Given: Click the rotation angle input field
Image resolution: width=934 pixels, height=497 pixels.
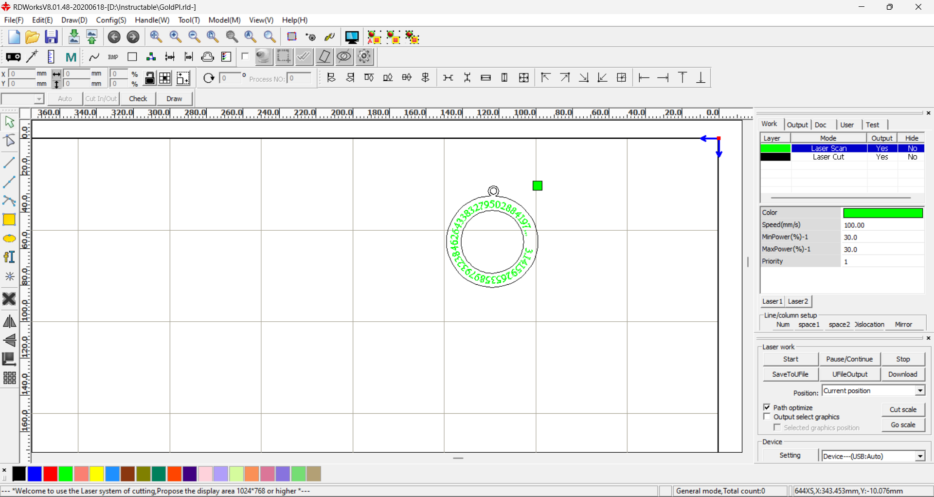Looking at the screenshot, I should tap(231, 78).
